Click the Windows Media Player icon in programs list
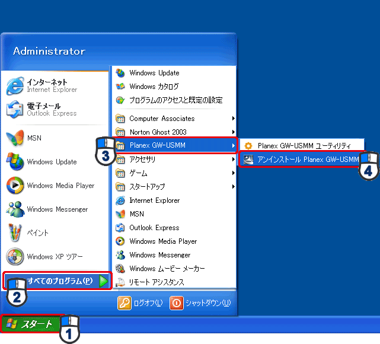 (120, 241)
